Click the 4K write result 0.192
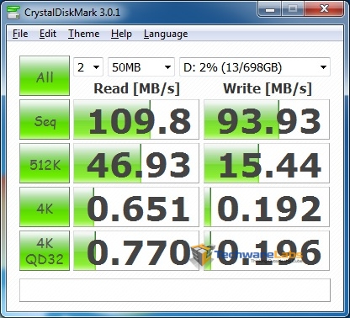 click(x=267, y=207)
